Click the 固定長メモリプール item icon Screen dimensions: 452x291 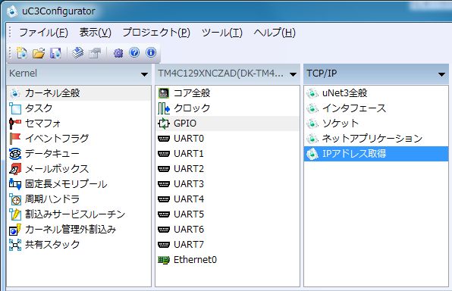pos(15,184)
